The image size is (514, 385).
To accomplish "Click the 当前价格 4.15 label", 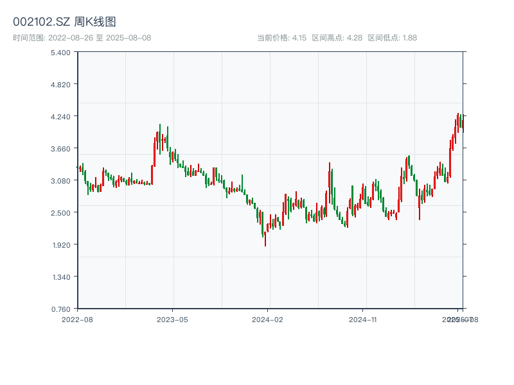I will click(281, 38).
